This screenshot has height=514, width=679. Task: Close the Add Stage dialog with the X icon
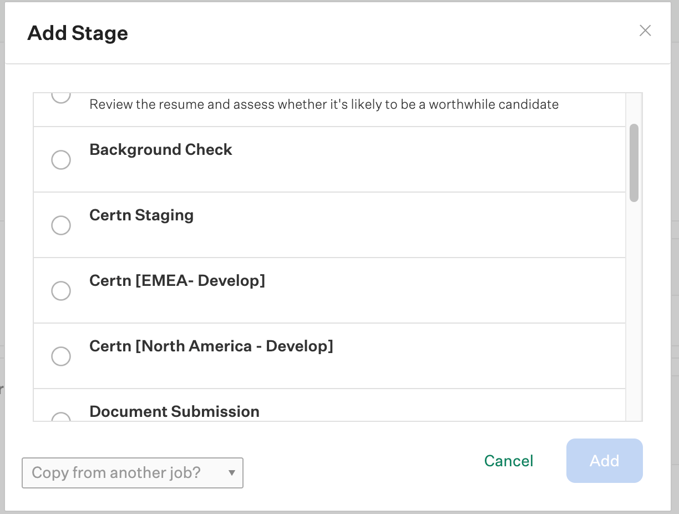pos(645,31)
